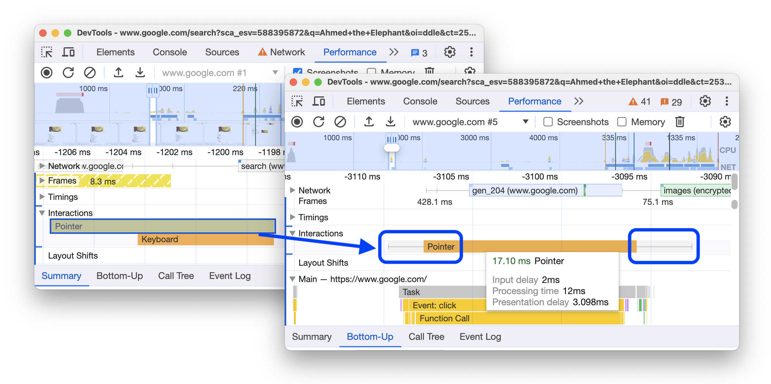Click the stop profiling icon in back window

click(47, 73)
